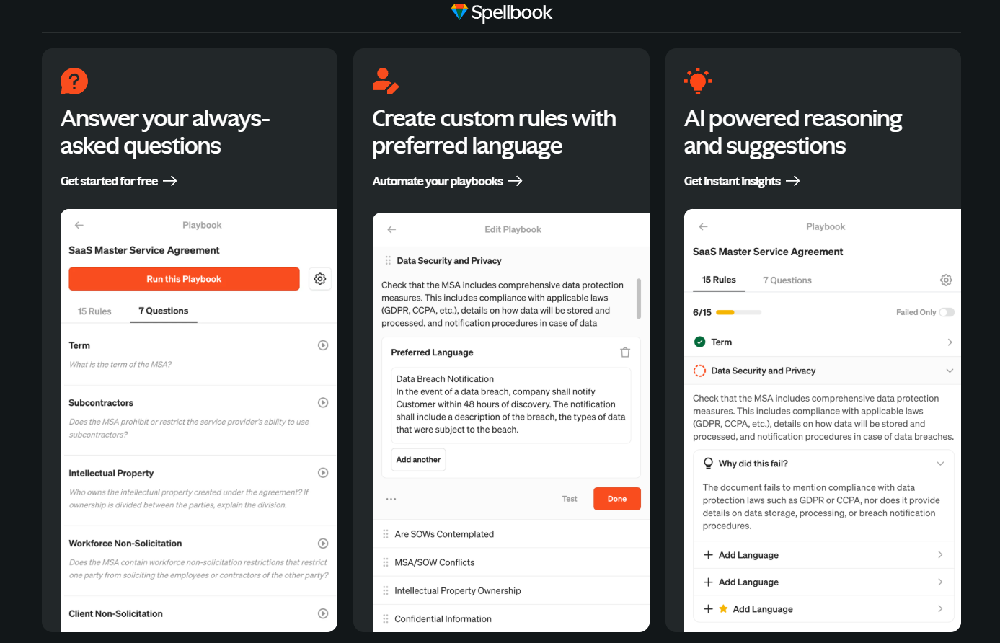
Task: Toggle the Failed Only switch
Action: pos(947,312)
